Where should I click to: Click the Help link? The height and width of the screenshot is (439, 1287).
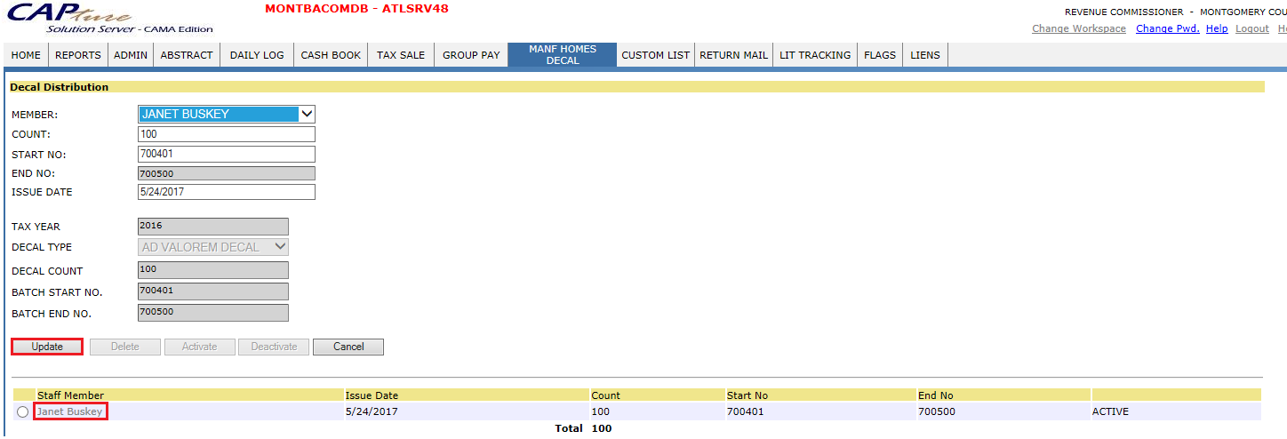[1217, 28]
